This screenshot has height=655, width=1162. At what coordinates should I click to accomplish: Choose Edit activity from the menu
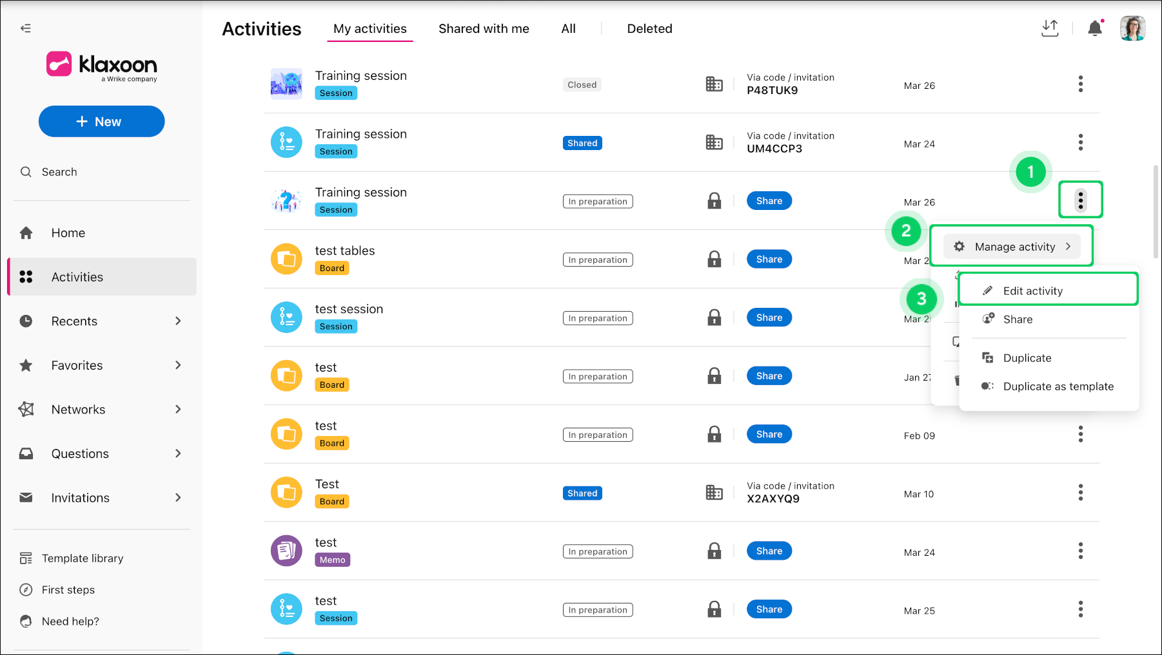coord(1049,290)
